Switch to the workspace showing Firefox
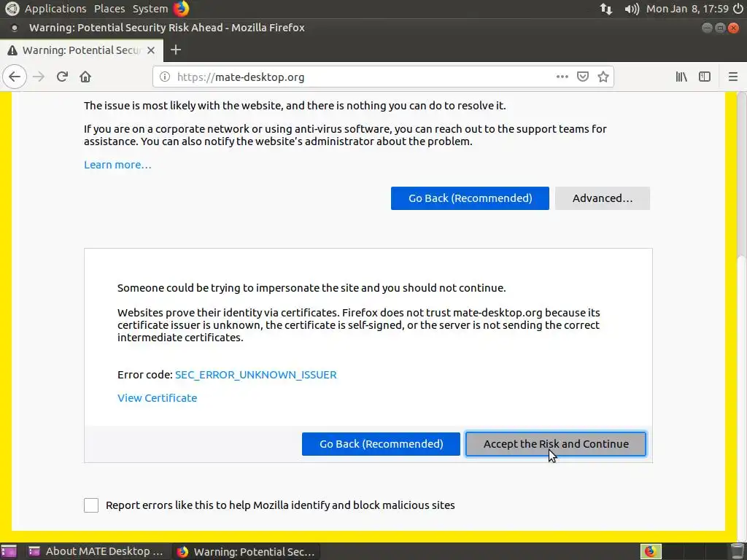This screenshot has width=747, height=560. point(650,551)
